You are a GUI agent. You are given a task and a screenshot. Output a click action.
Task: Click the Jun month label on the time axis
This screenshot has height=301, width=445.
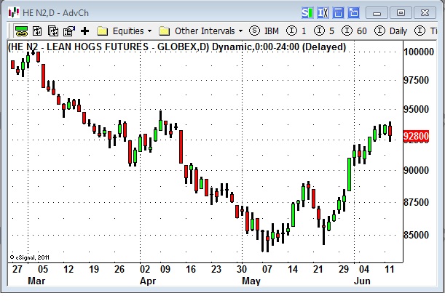362,281
